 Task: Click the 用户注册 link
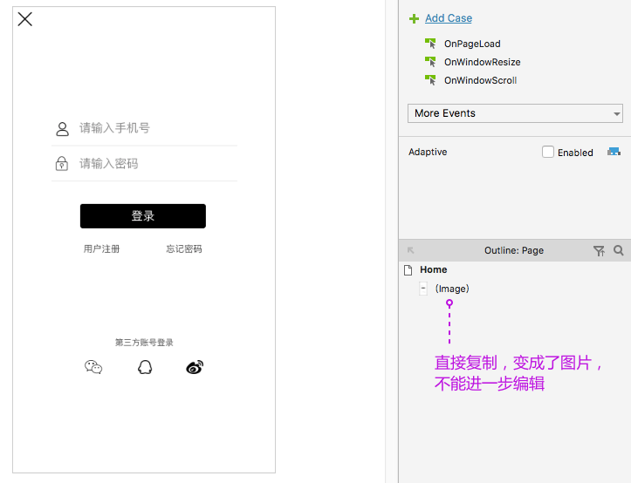point(101,249)
